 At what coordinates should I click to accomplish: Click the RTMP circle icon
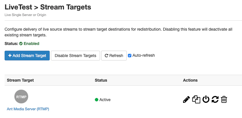[x=21, y=97]
